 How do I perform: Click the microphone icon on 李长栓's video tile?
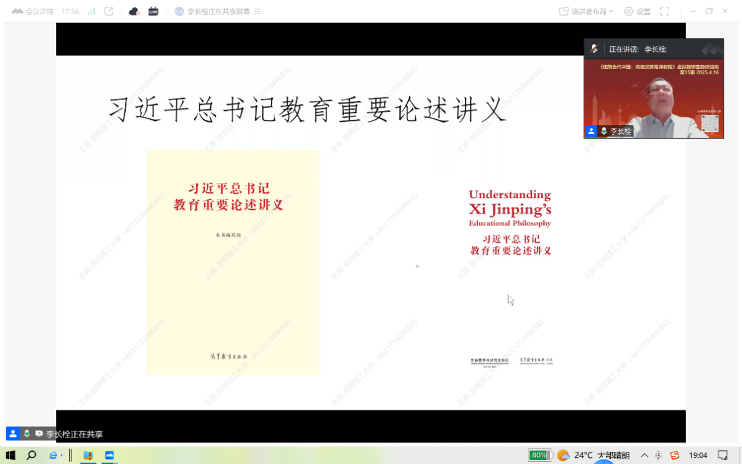[603, 131]
